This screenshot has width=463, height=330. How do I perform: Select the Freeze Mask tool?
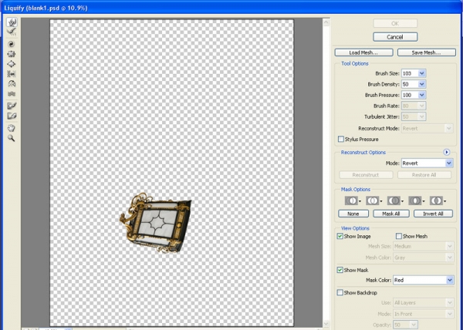point(12,106)
